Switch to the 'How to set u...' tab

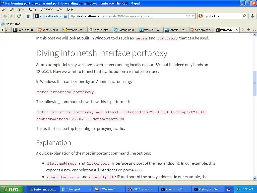24,30
